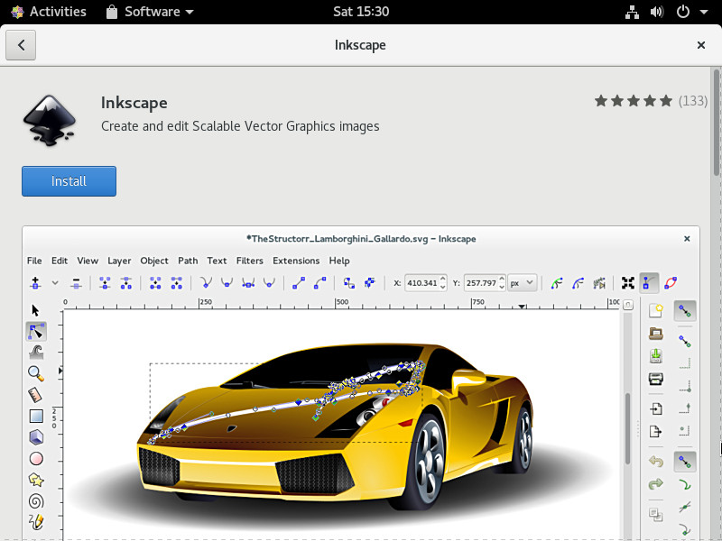This screenshot has height=541, width=722.
Task: Make selected nodes cusp (corner)
Action: (x=206, y=283)
